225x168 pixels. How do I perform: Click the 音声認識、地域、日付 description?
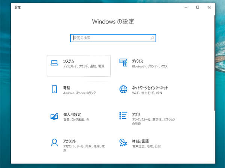pos(146,146)
